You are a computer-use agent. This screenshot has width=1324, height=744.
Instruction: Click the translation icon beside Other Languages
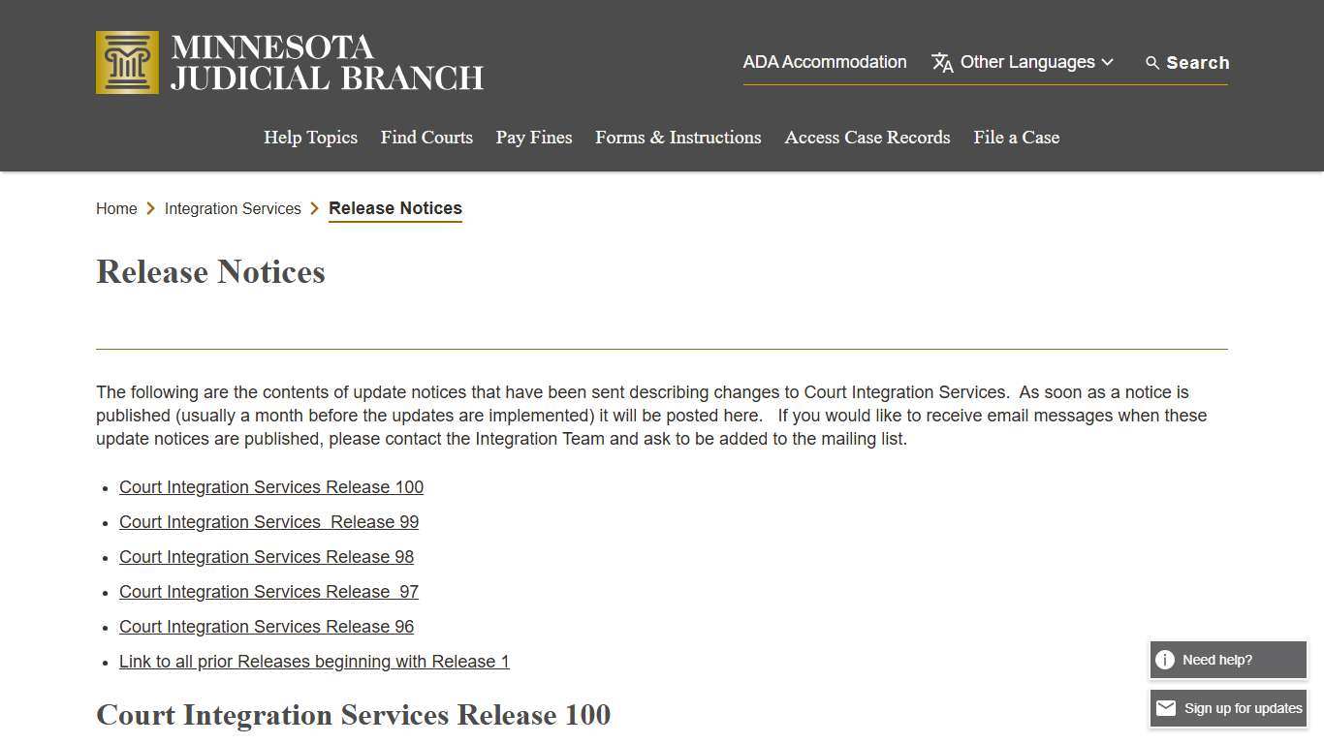point(941,62)
